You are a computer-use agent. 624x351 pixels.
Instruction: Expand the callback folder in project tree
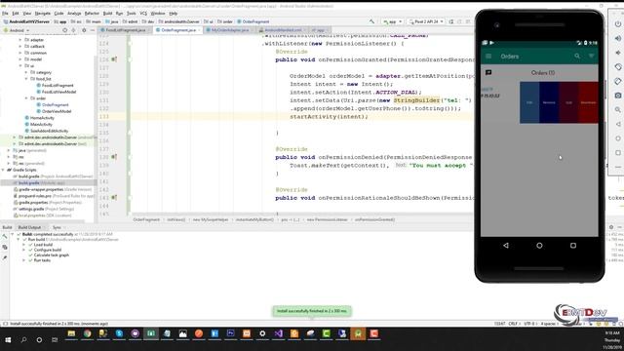pos(20,46)
